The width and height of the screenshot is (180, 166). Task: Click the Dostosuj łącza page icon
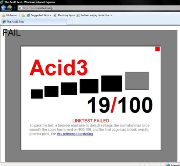tap(55, 15)
